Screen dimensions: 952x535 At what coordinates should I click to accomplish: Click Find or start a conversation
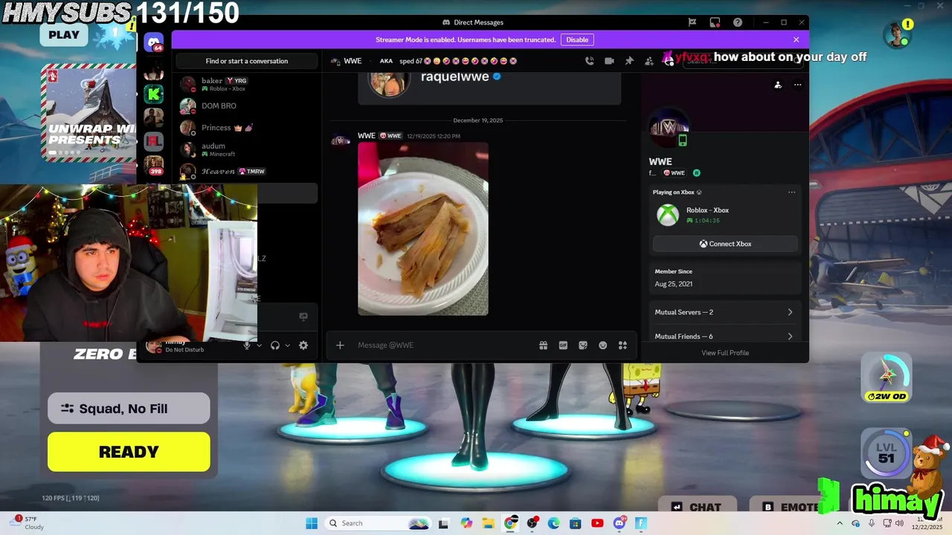(x=247, y=61)
